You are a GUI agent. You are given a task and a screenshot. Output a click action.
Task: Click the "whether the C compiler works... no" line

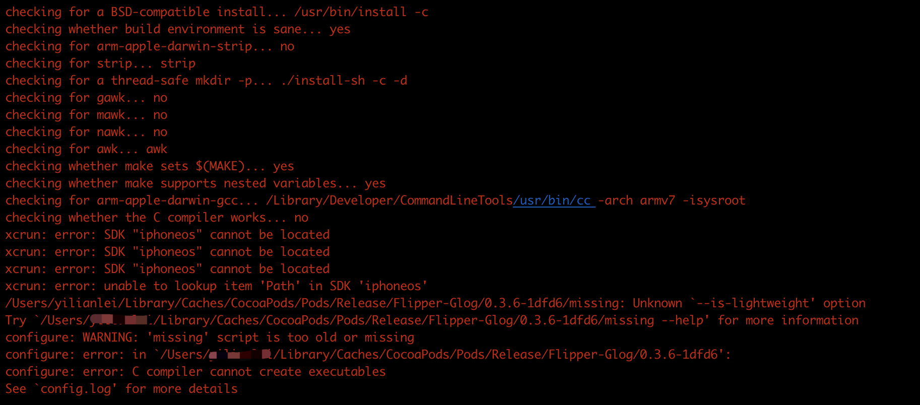coord(157,218)
